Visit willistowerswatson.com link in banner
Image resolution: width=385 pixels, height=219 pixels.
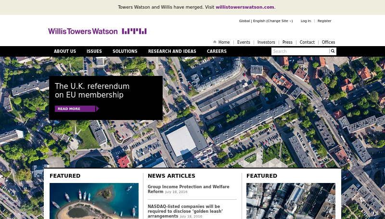pos(245,7)
